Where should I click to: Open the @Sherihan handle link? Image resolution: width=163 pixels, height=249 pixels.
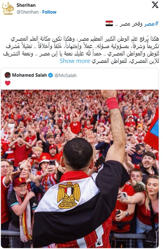pyautogui.click(x=28, y=12)
